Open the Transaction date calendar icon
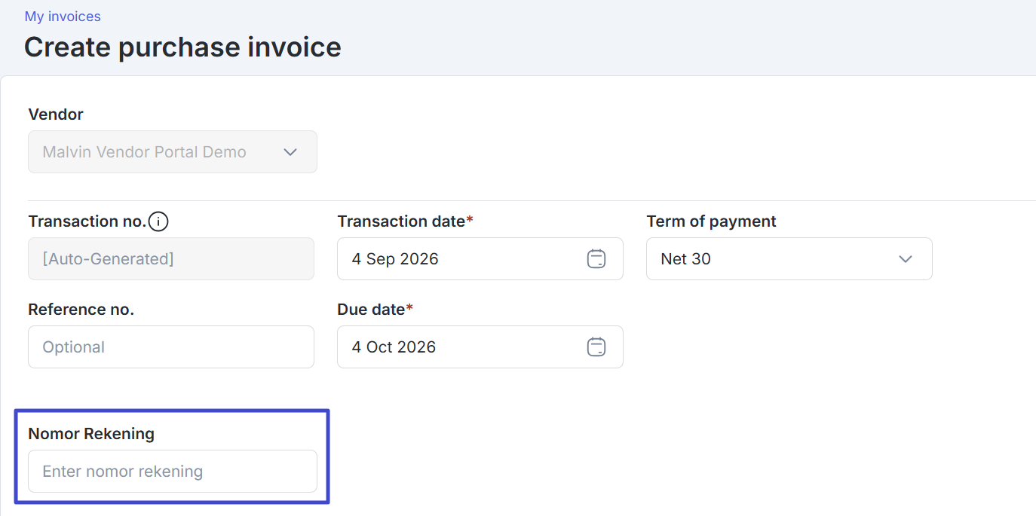The height and width of the screenshot is (516, 1036). point(596,259)
